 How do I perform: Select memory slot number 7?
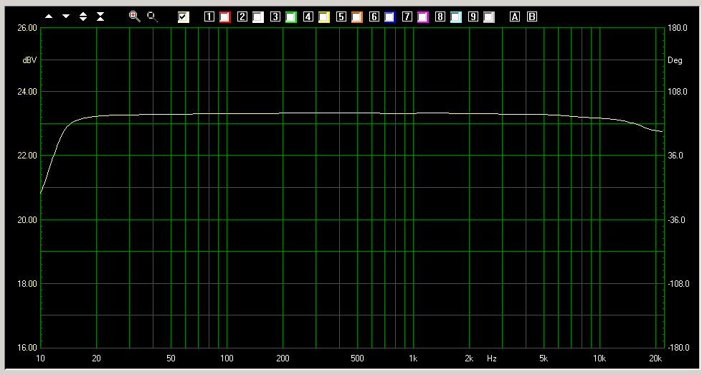tap(407, 16)
